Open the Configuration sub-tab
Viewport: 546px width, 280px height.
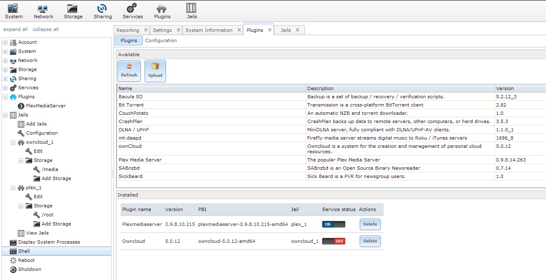pyautogui.click(x=161, y=40)
